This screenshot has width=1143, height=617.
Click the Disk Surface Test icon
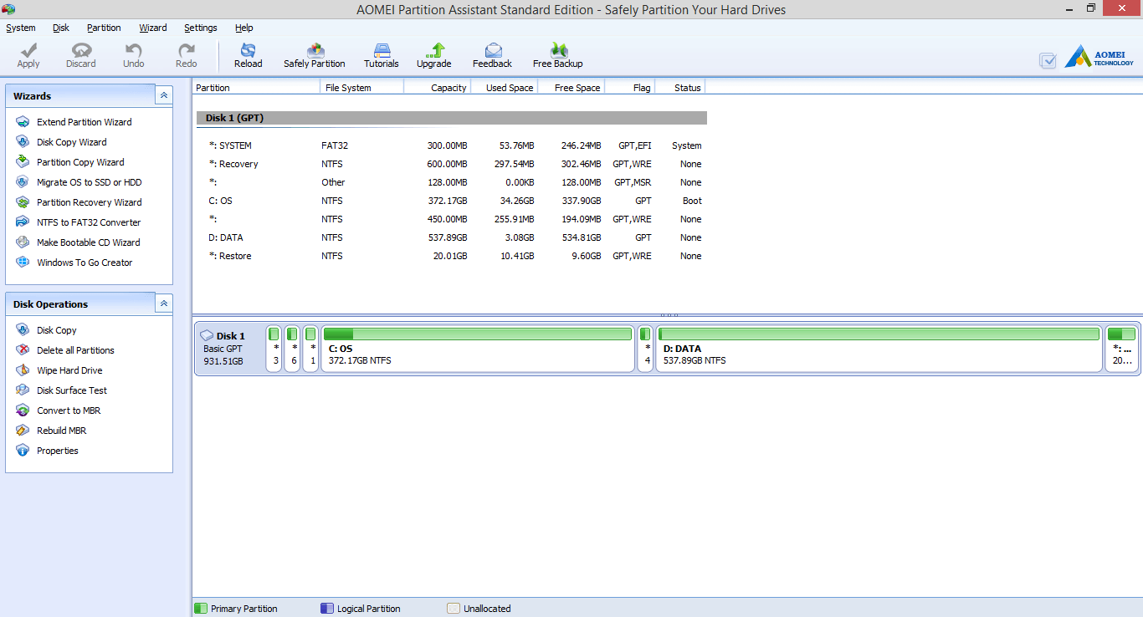coord(23,390)
